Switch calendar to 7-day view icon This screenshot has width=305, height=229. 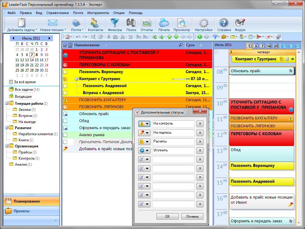coord(262,46)
